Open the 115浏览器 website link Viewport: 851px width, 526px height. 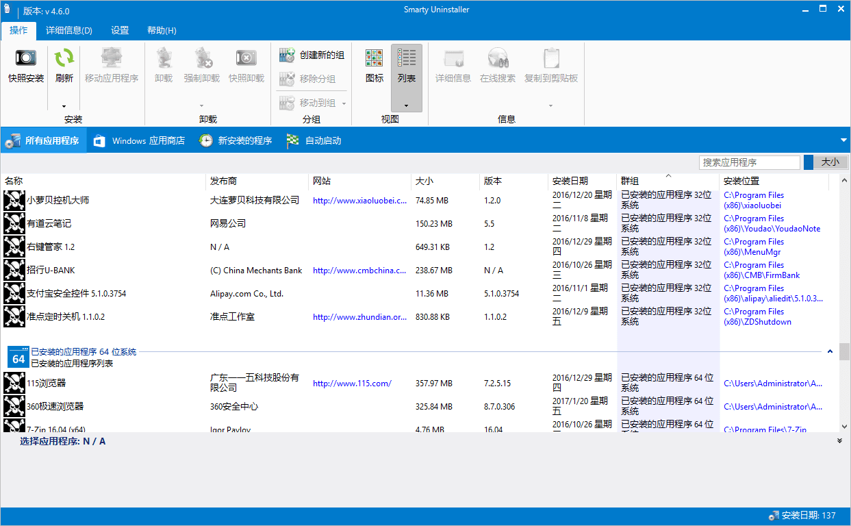point(351,383)
